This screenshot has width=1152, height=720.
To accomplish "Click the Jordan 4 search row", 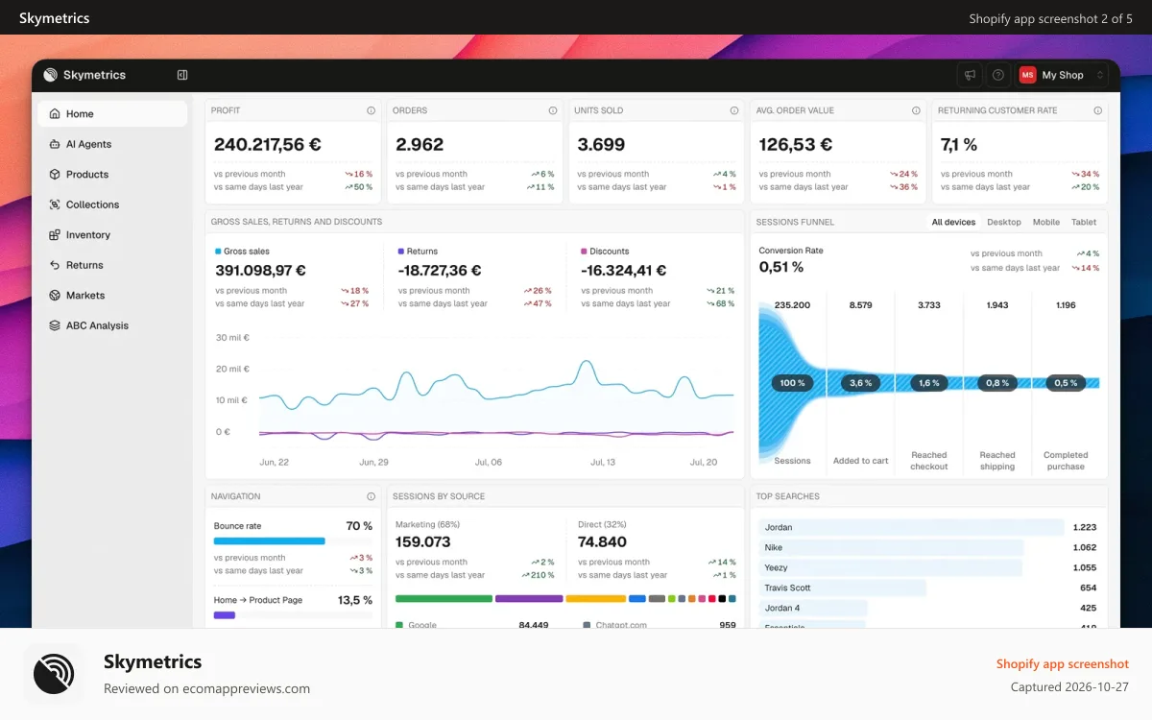I will (927, 608).
